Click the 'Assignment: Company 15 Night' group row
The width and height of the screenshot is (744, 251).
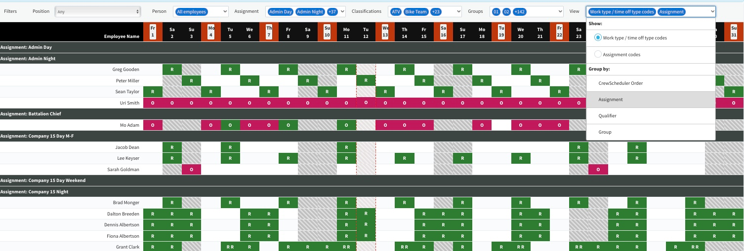(372, 192)
